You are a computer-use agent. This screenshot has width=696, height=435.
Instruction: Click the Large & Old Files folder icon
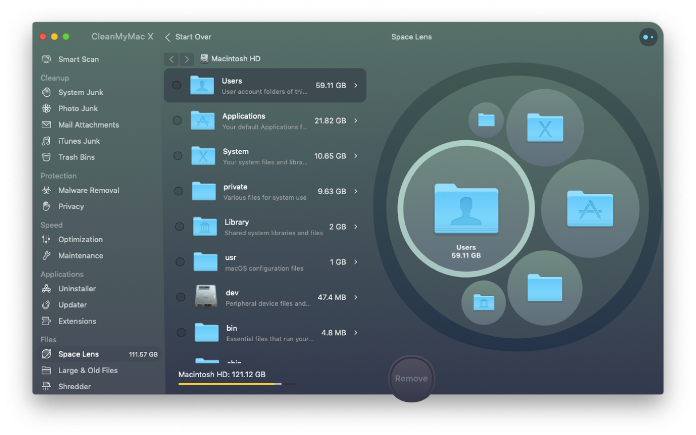pos(46,370)
